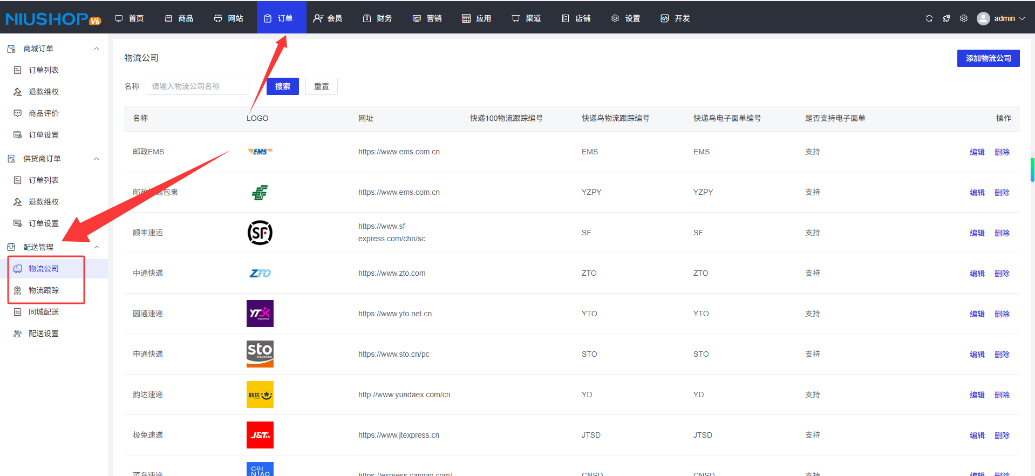Viewport: 1035px width, 476px height.
Task: Open the 会员 top navigation tab
Action: point(328,18)
